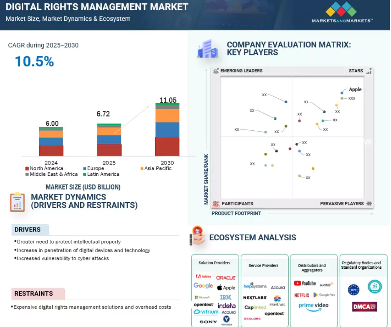
Task: Click the NextLabs logo
Action: tap(255, 298)
